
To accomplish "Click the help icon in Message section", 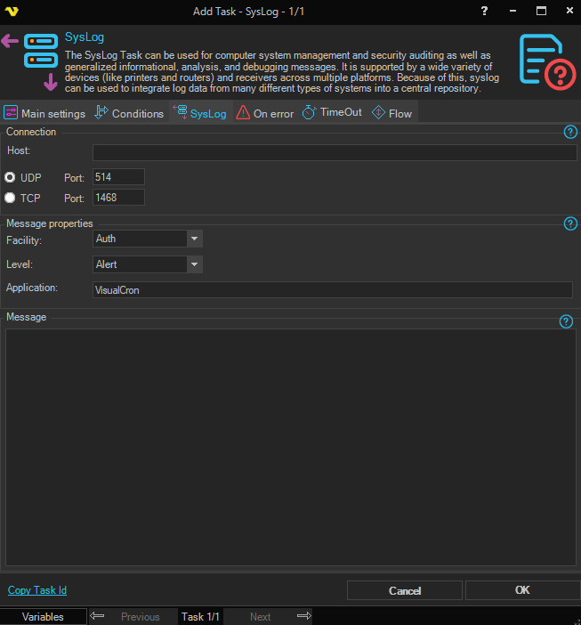I will click(566, 321).
